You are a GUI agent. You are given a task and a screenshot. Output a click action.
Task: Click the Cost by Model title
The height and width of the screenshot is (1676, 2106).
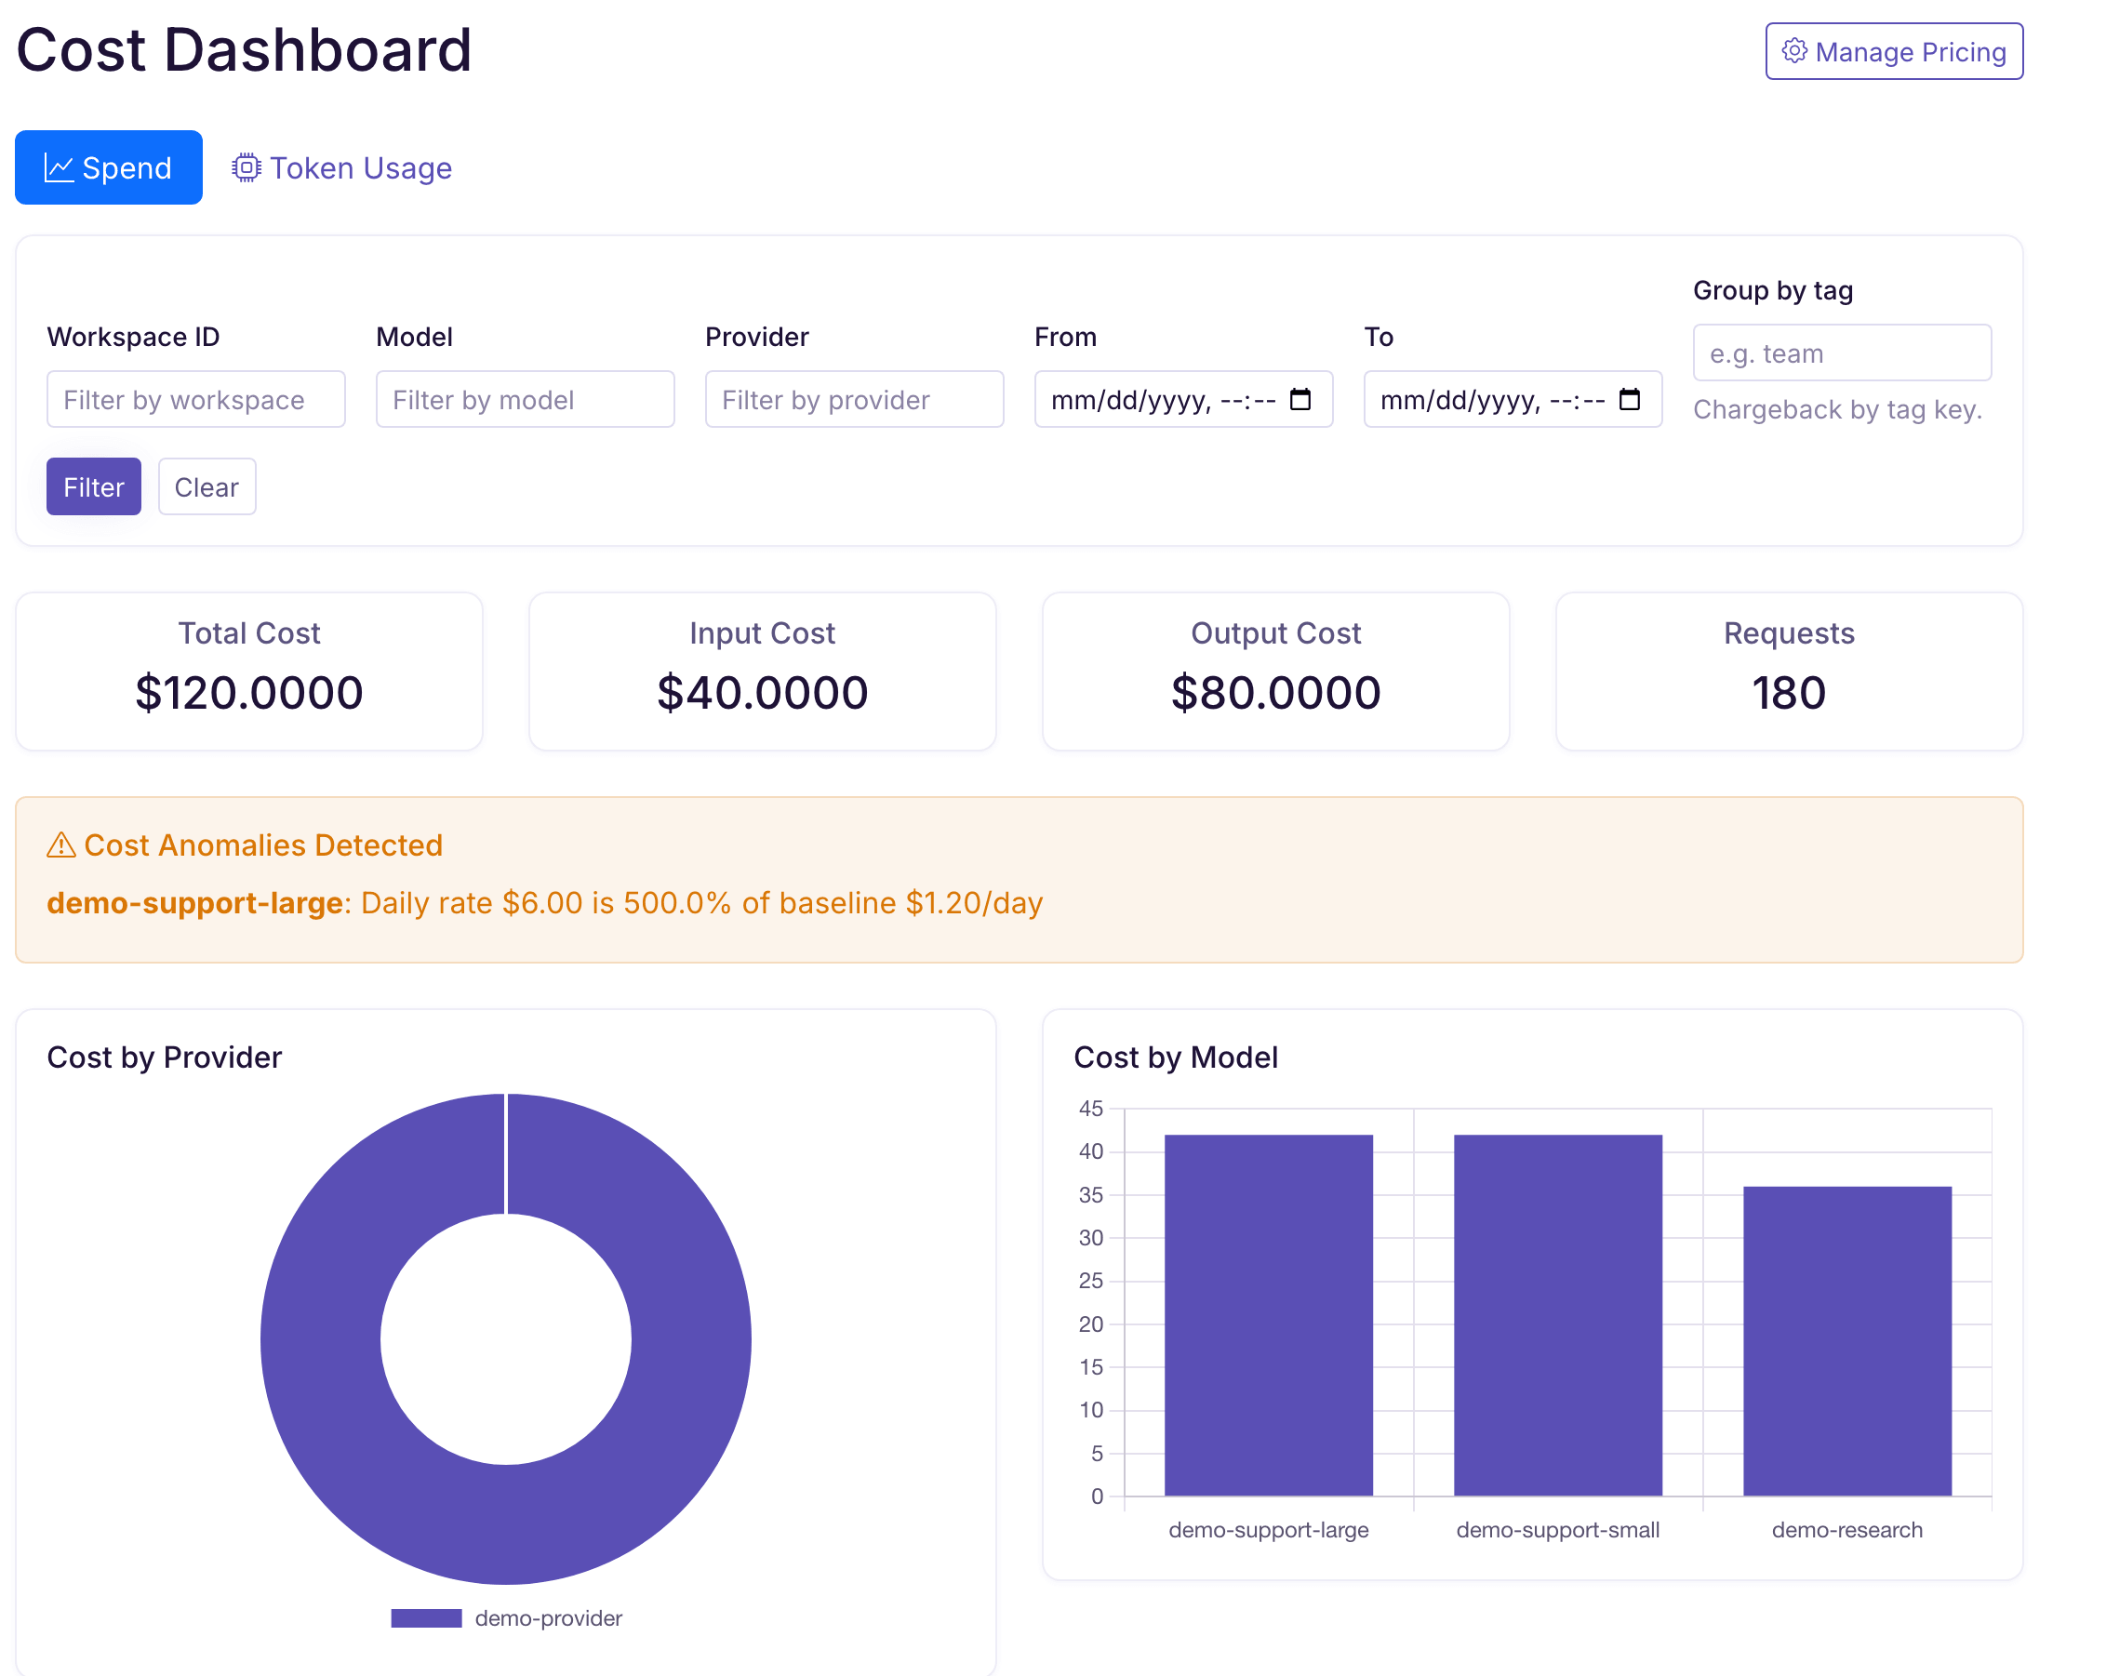point(1175,1057)
